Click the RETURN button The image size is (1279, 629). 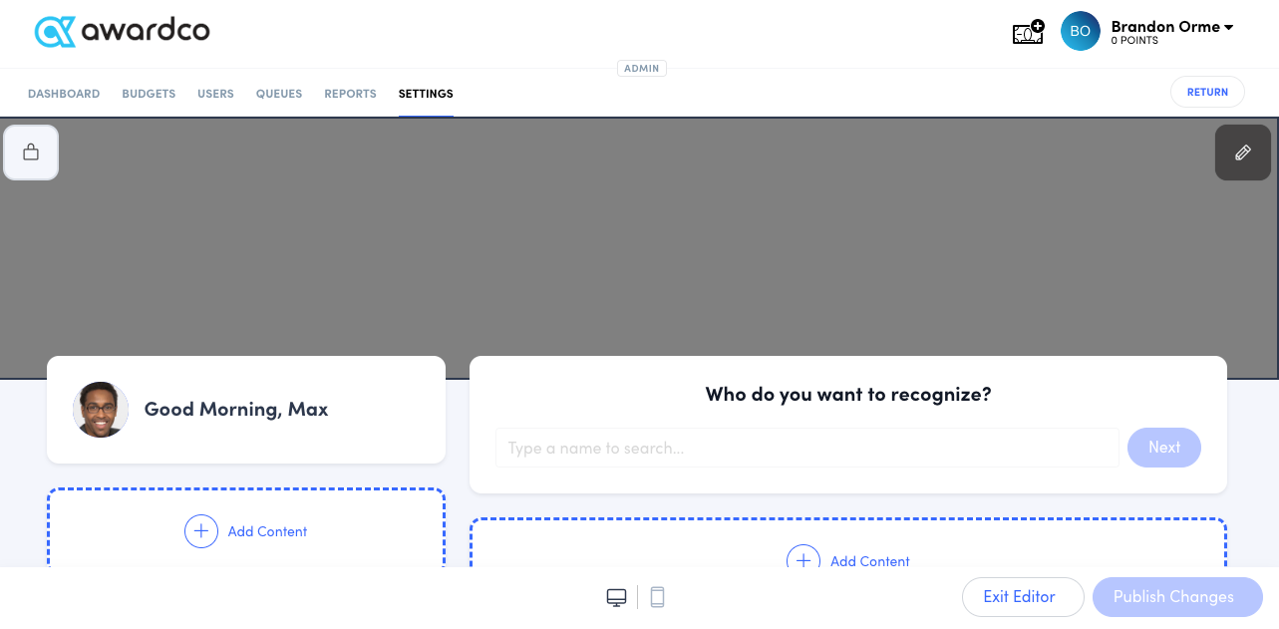pyautogui.click(x=1207, y=91)
